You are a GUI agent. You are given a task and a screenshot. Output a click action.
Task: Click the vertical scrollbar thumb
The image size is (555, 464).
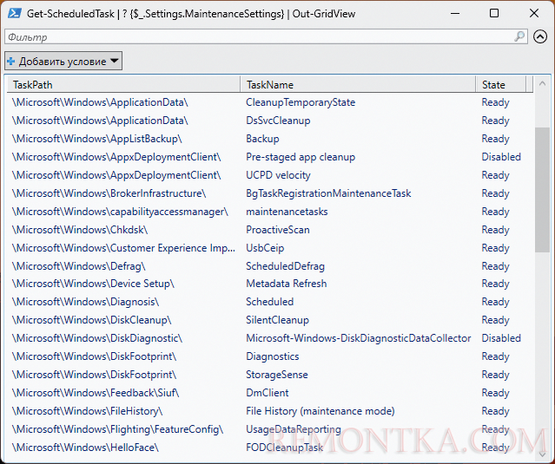pos(542,190)
